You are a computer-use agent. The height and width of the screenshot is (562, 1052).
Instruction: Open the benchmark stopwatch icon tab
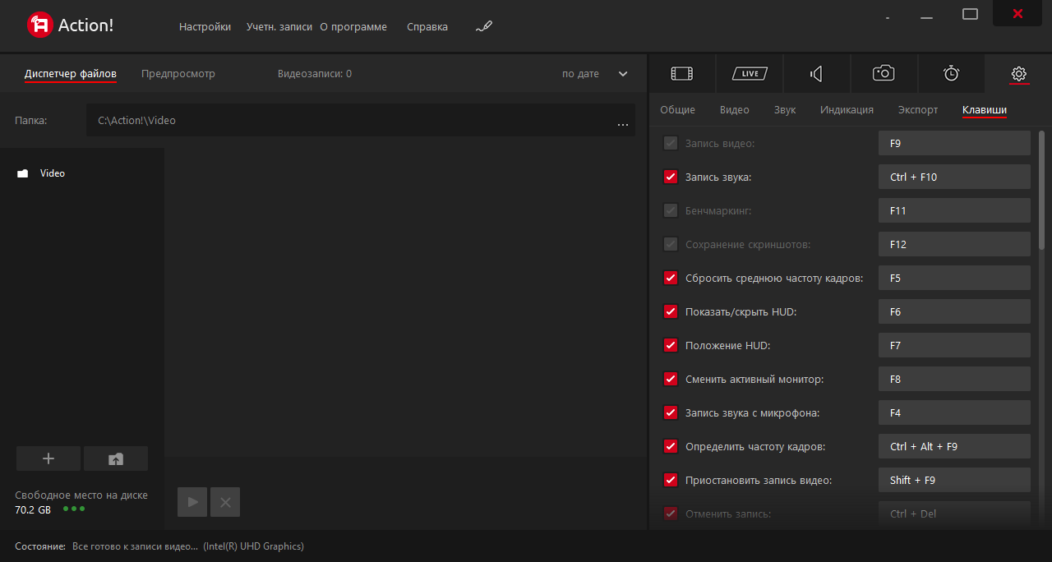tap(951, 74)
